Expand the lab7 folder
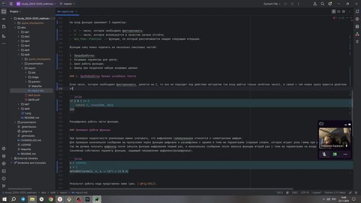Screen dimensions: 361x203 point(19,104)
